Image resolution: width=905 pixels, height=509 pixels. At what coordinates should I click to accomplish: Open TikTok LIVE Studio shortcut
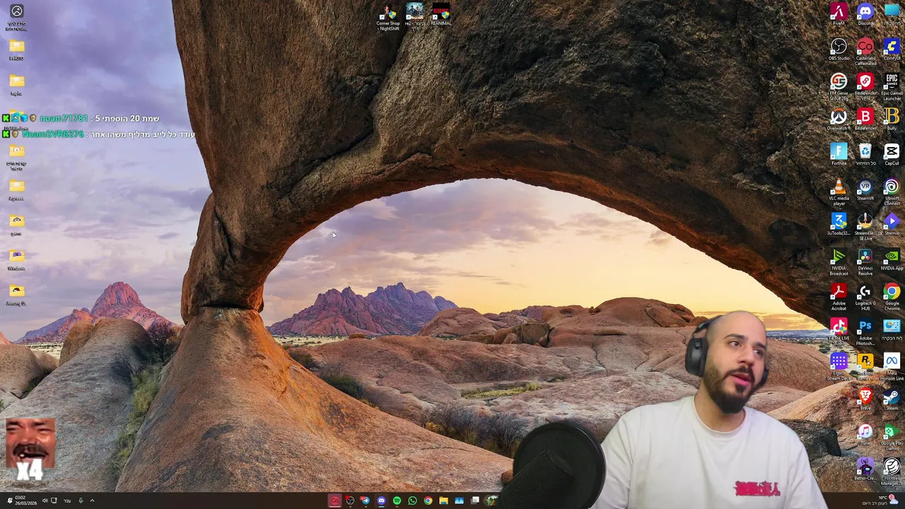[x=839, y=331]
